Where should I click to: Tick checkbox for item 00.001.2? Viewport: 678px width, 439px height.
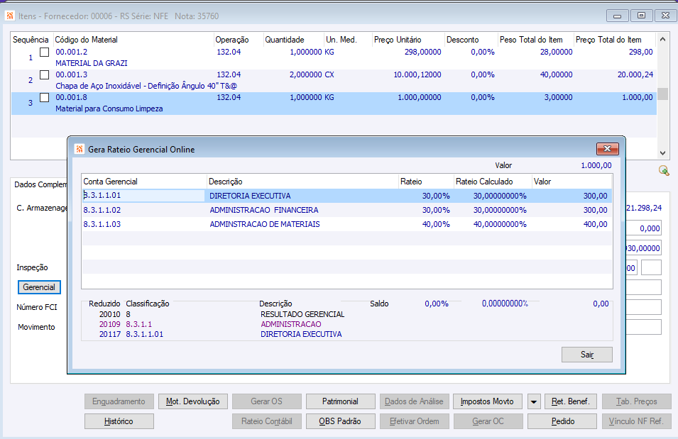pos(44,52)
